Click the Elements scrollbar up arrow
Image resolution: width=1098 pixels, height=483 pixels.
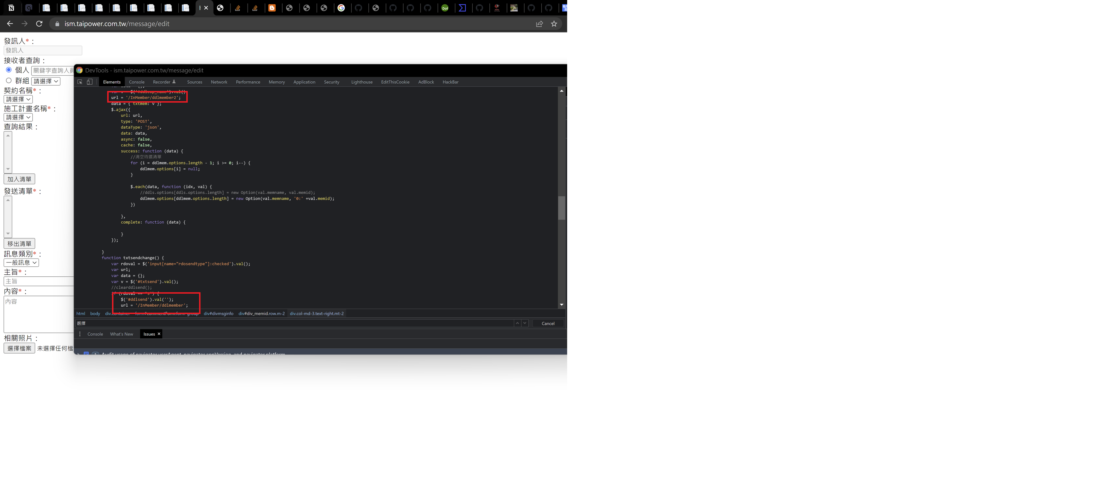(561, 91)
